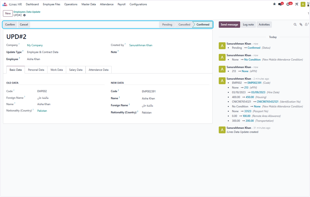Click avatar of iLines Data Update created message
Screen dimensions: 310x197
(x=222, y=130)
